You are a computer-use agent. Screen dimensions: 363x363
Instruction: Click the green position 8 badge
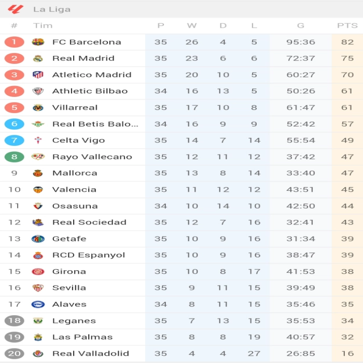tap(14, 157)
